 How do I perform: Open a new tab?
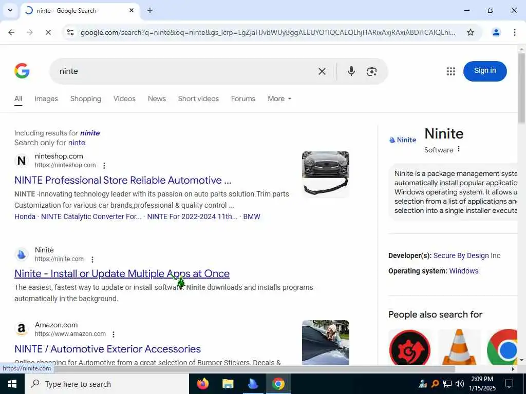(150, 10)
